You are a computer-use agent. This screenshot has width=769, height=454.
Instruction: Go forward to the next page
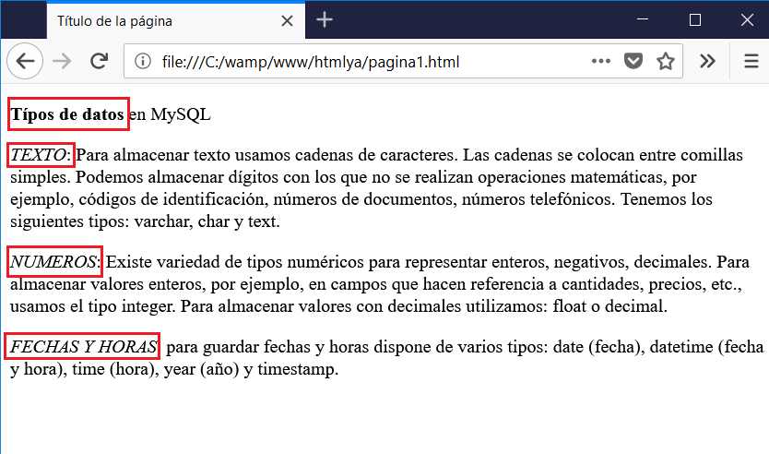pyautogui.click(x=63, y=61)
